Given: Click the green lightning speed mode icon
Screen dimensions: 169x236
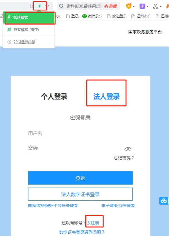Looking at the screenshot, I should click(39, 6).
